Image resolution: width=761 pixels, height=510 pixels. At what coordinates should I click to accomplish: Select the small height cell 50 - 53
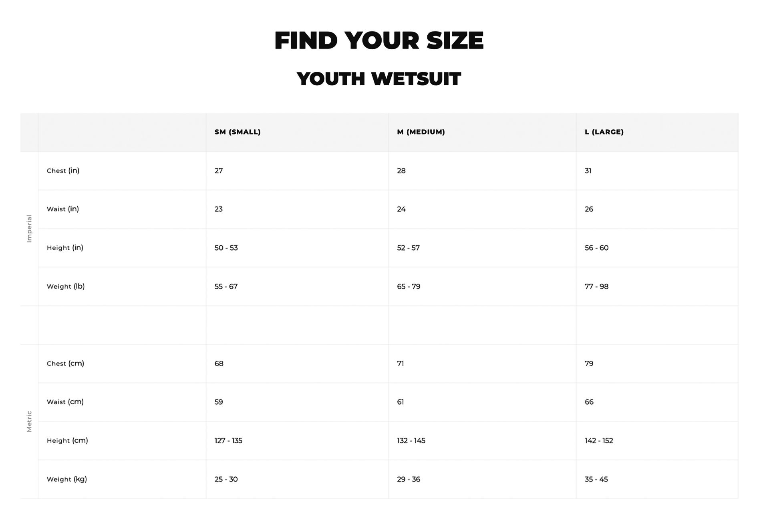tap(226, 248)
